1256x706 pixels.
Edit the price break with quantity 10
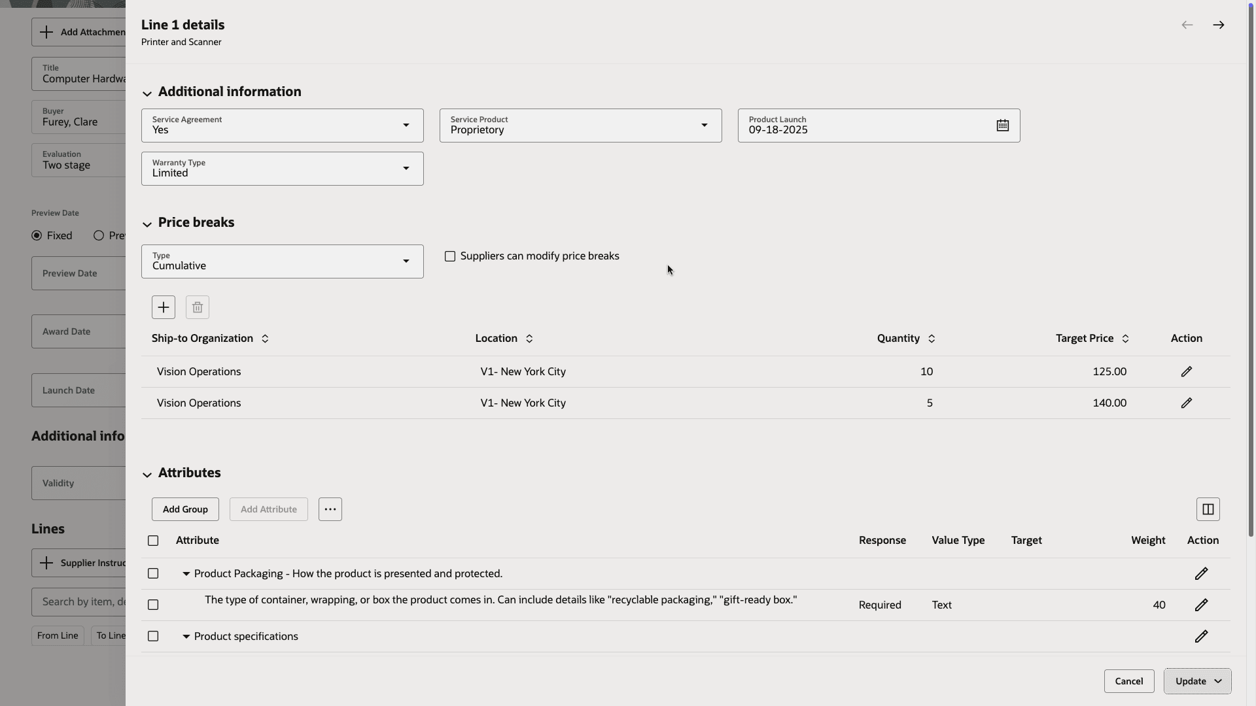point(1186,371)
